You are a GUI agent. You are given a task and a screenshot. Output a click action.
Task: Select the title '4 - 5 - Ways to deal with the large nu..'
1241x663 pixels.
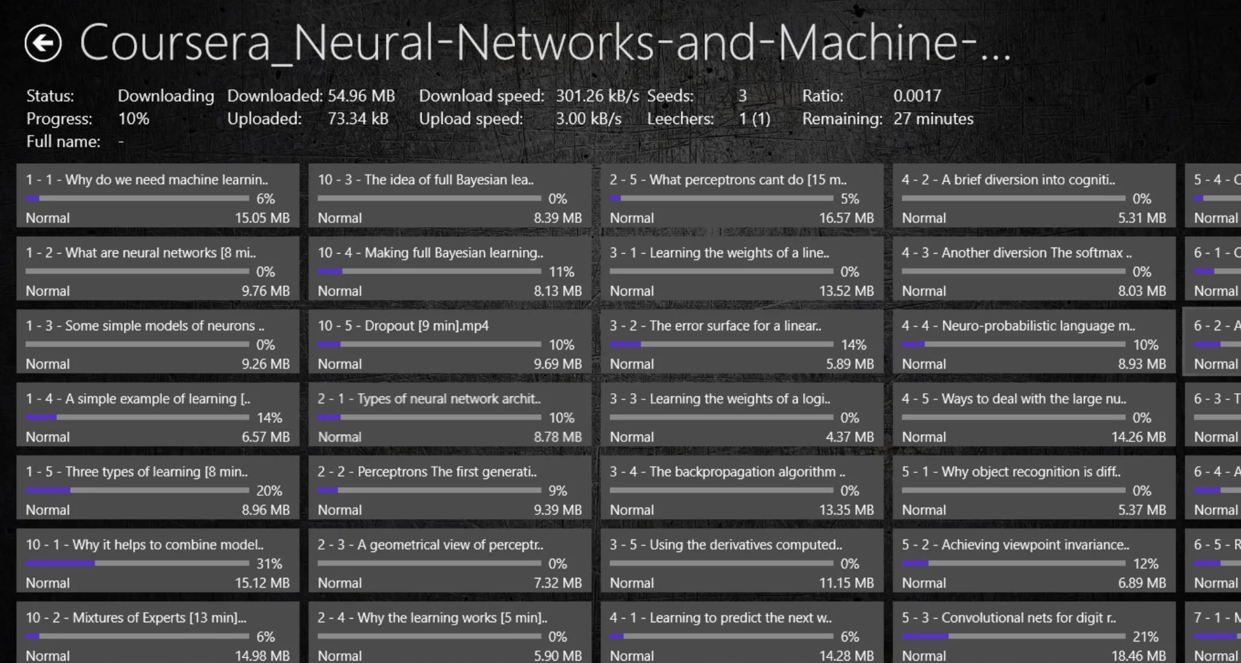[1014, 399]
